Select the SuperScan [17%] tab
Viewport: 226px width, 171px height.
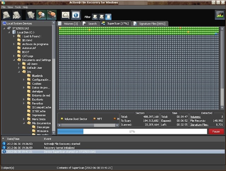tap(115, 23)
